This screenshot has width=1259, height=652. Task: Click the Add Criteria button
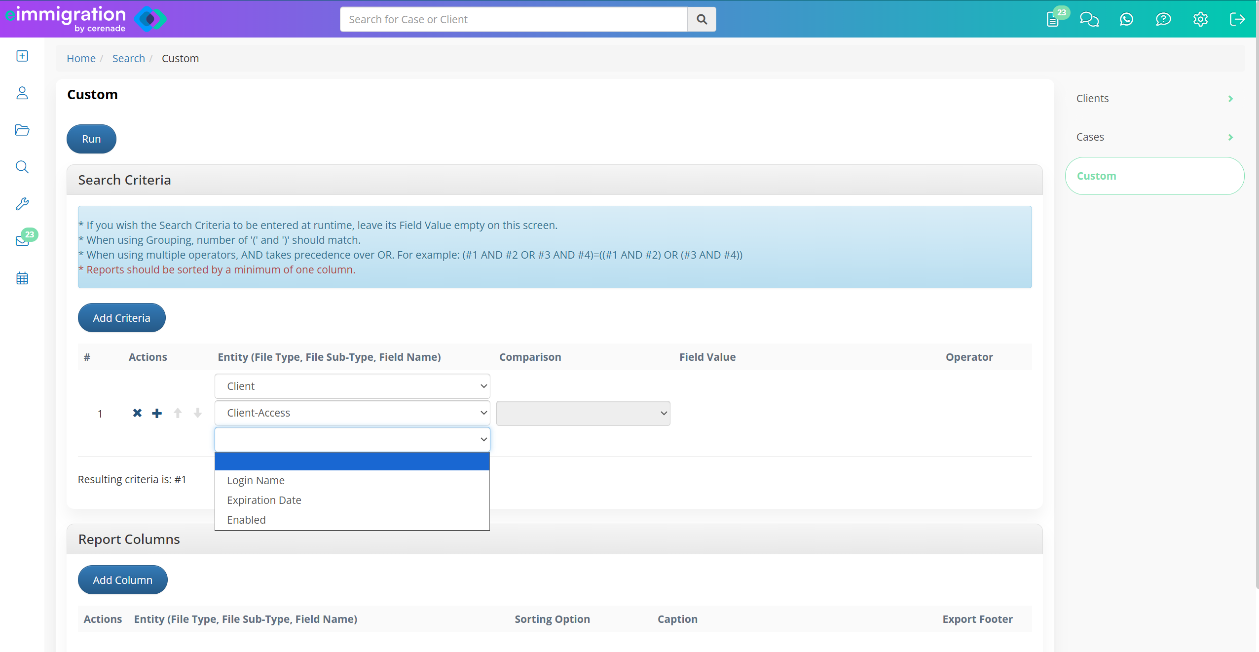pos(121,318)
